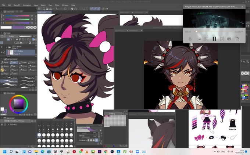Select the strongest anti-aliasing option
250x155 pixels.
click(x=96, y=140)
